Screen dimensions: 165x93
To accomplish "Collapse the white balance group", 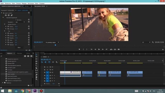I will pos(5,24).
